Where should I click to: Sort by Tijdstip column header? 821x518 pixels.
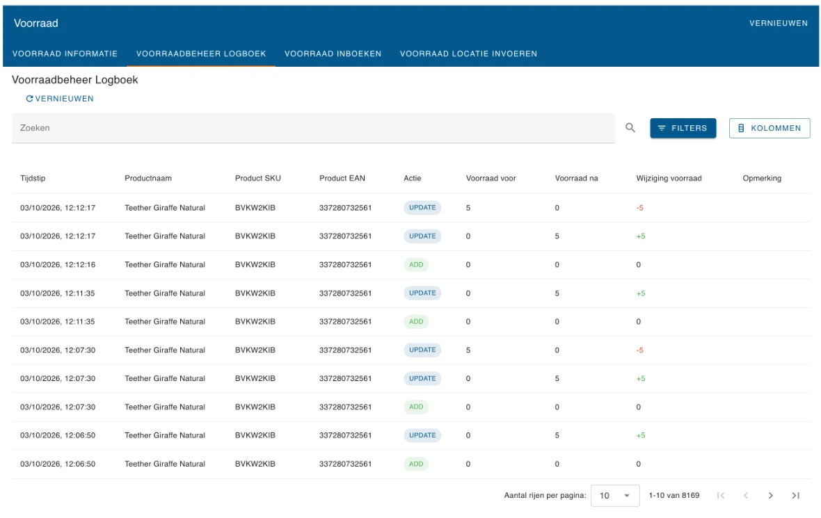pos(33,179)
